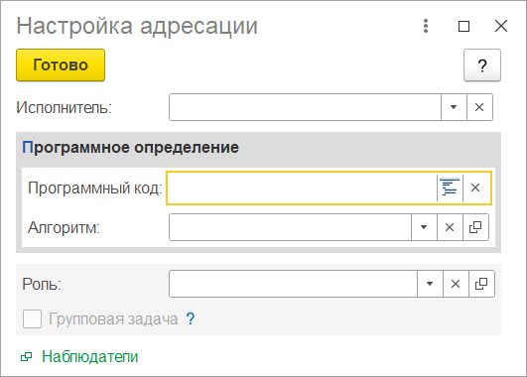Open the code editor icon in Программный код

click(450, 188)
